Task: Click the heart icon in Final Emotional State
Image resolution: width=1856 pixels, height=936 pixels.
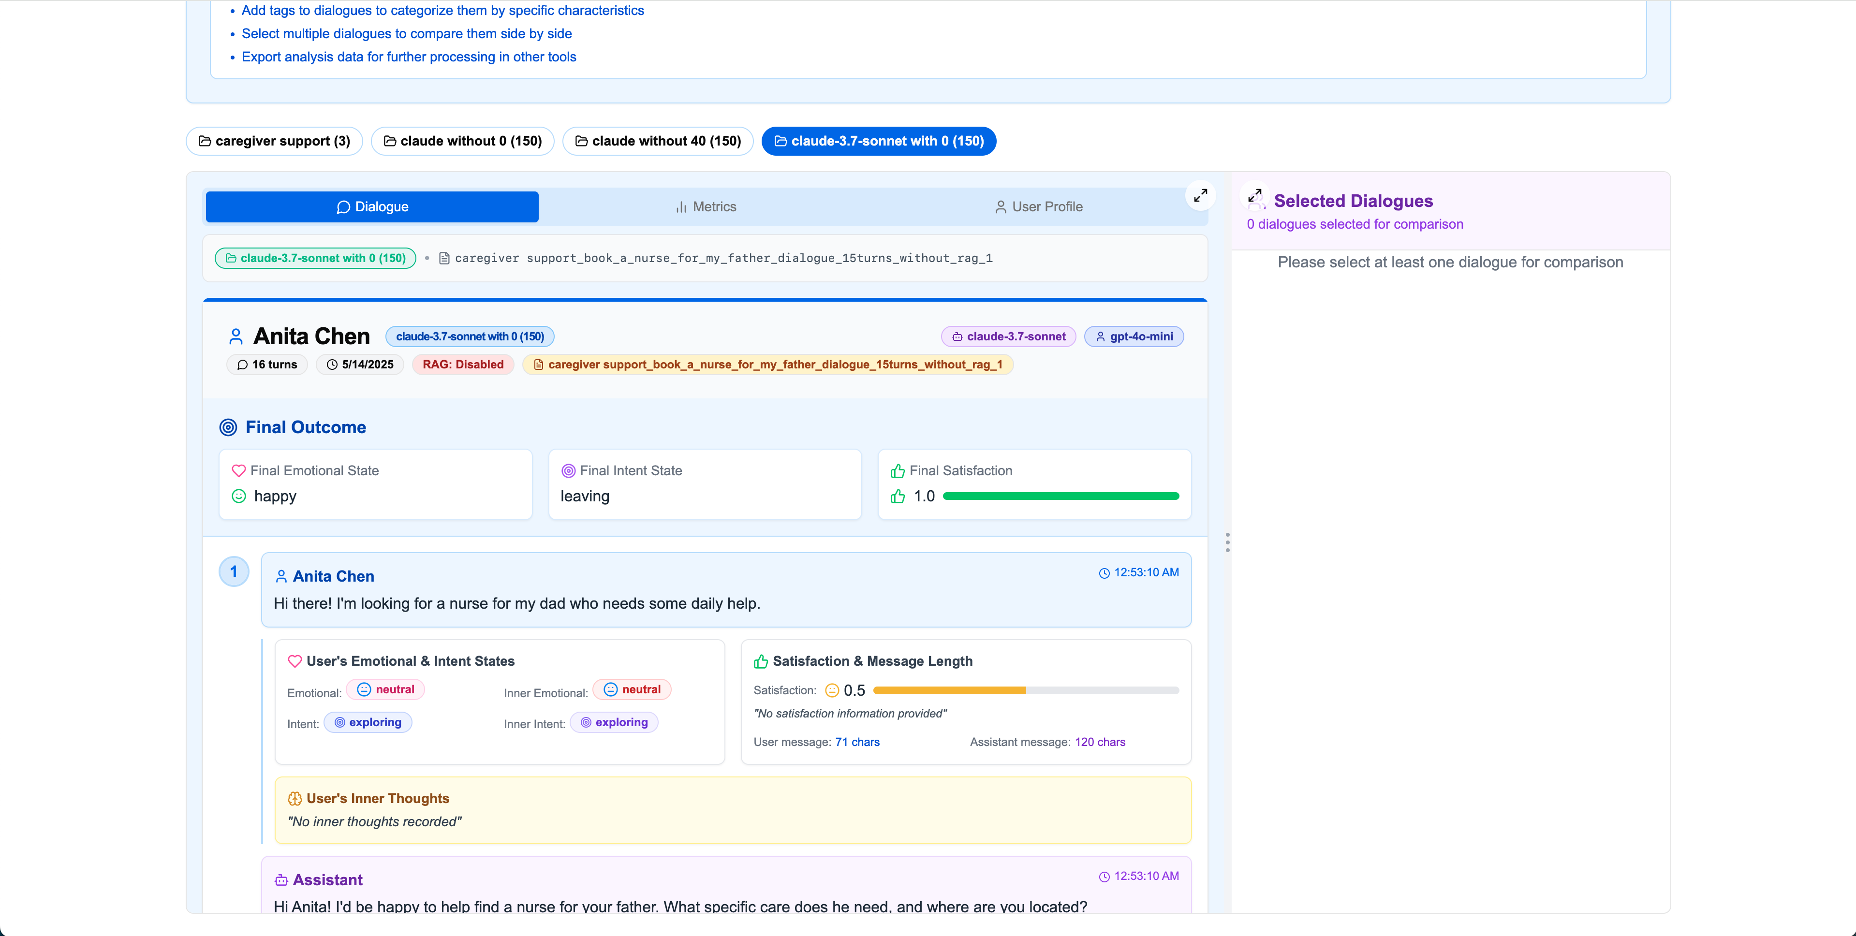Action: click(x=238, y=470)
